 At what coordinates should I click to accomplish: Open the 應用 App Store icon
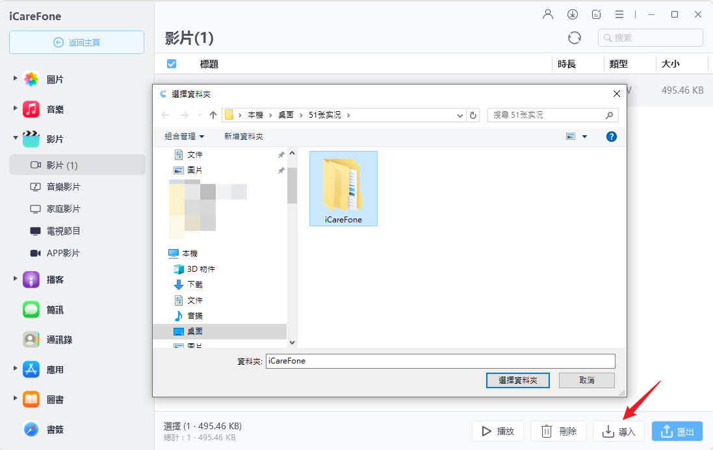pos(31,369)
